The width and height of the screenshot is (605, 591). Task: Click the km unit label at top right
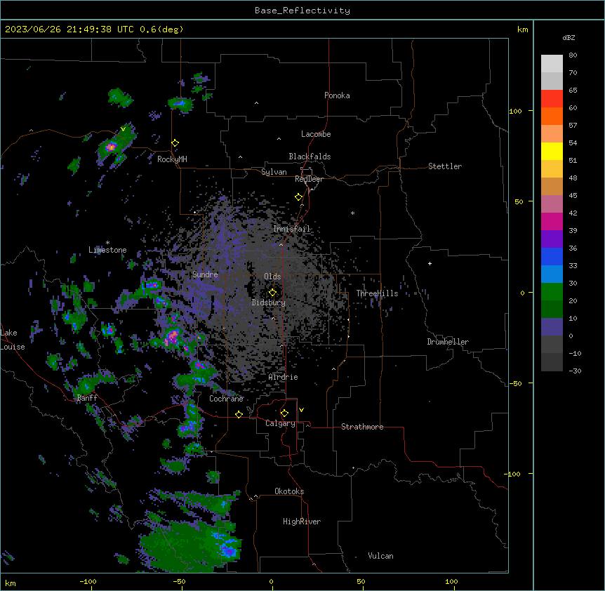522,29
